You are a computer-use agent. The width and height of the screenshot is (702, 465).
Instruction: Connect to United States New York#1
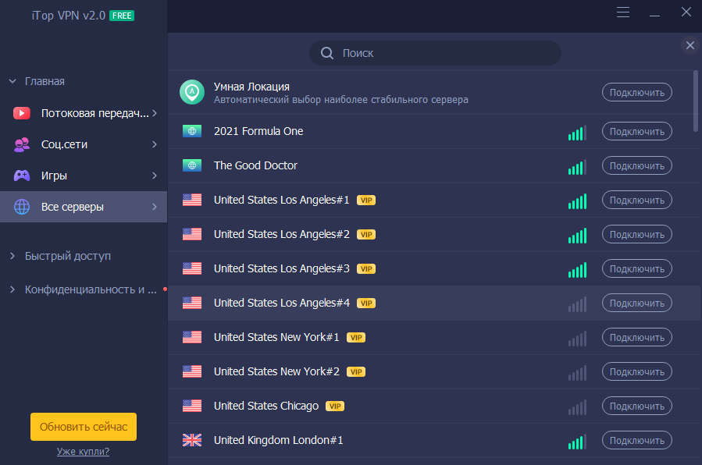click(x=636, y=338)
